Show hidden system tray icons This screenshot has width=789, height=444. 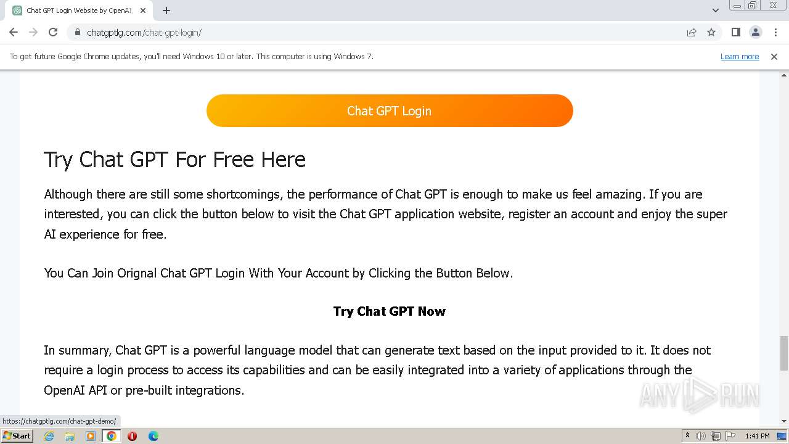[x=687, y=436]
